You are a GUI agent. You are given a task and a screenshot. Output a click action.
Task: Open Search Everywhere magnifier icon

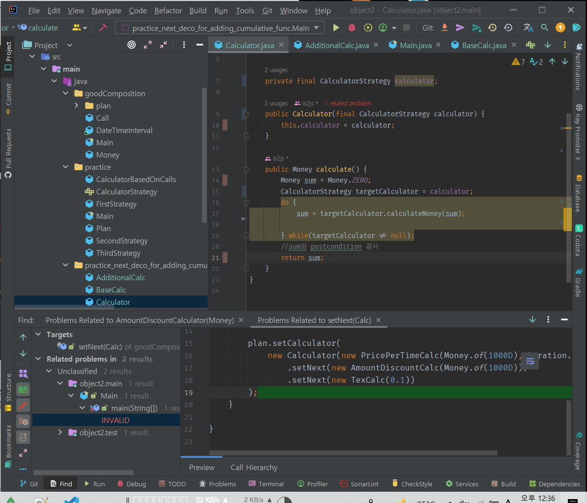pos(544,28)
